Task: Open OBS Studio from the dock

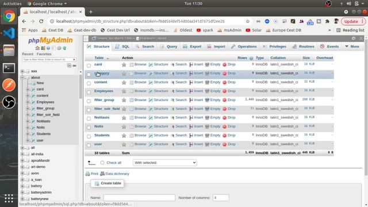Action: 9,102
